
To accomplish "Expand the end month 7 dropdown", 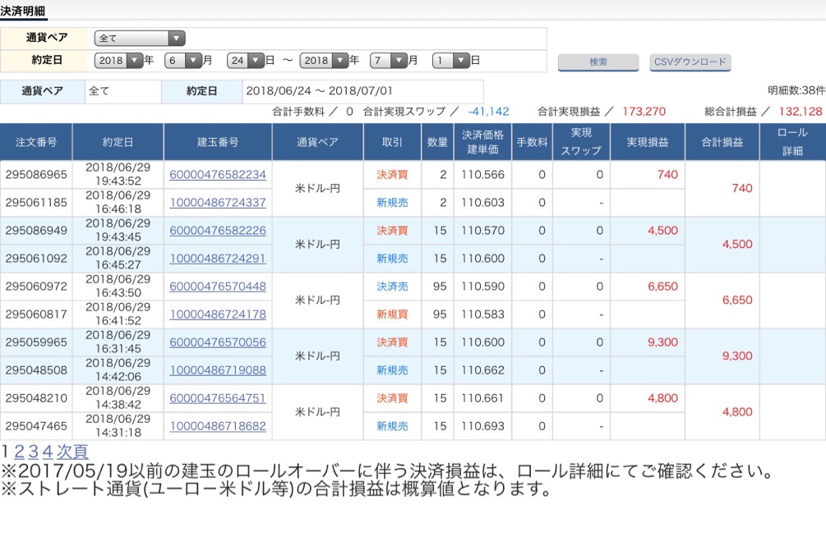I will 388,60.
